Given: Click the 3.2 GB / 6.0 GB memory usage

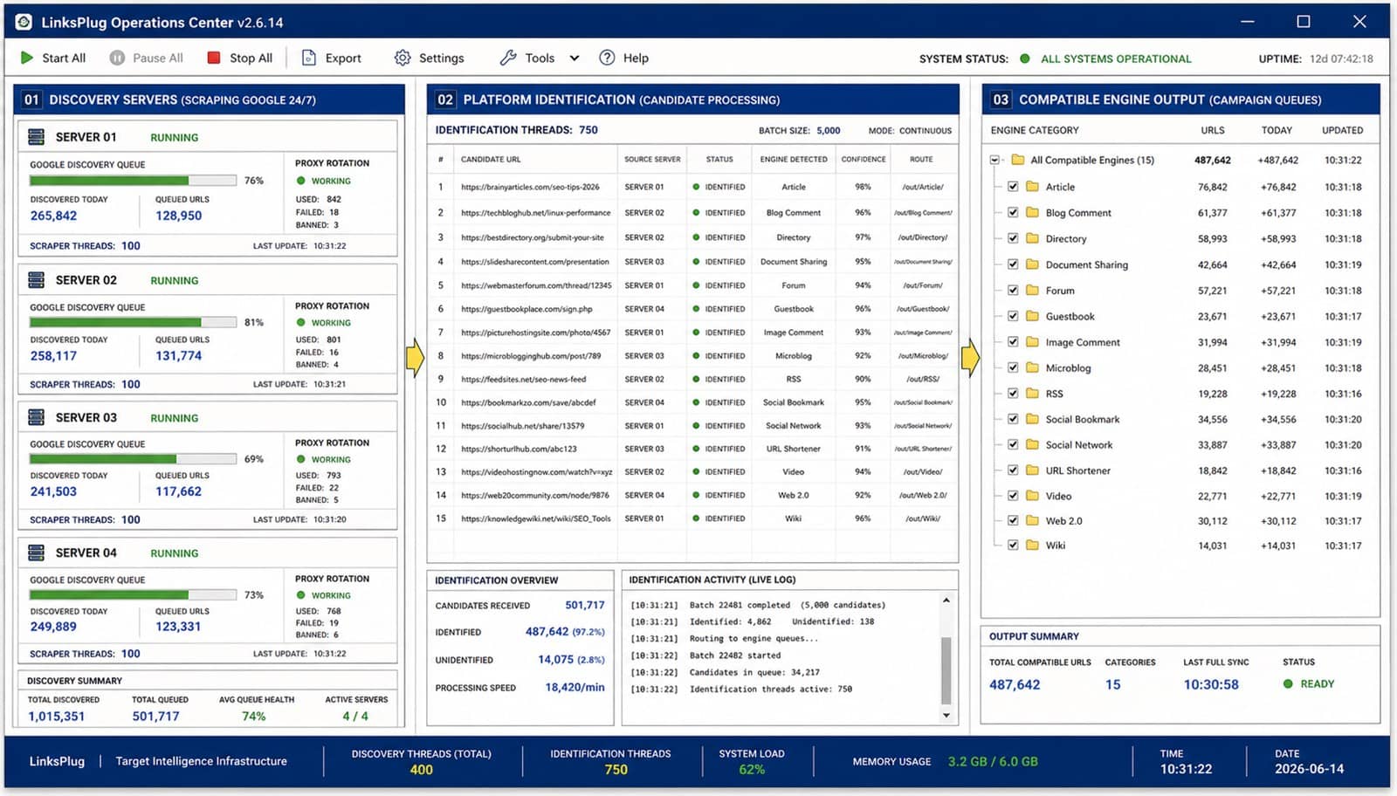Looking at the screenshot, I should [x=993, y=761].
